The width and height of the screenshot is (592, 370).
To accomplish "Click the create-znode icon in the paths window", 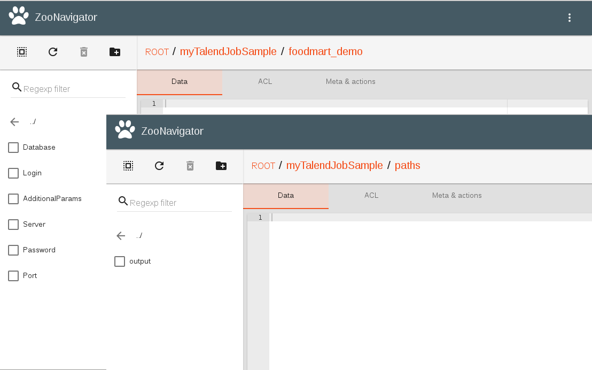I will (221, 166).
